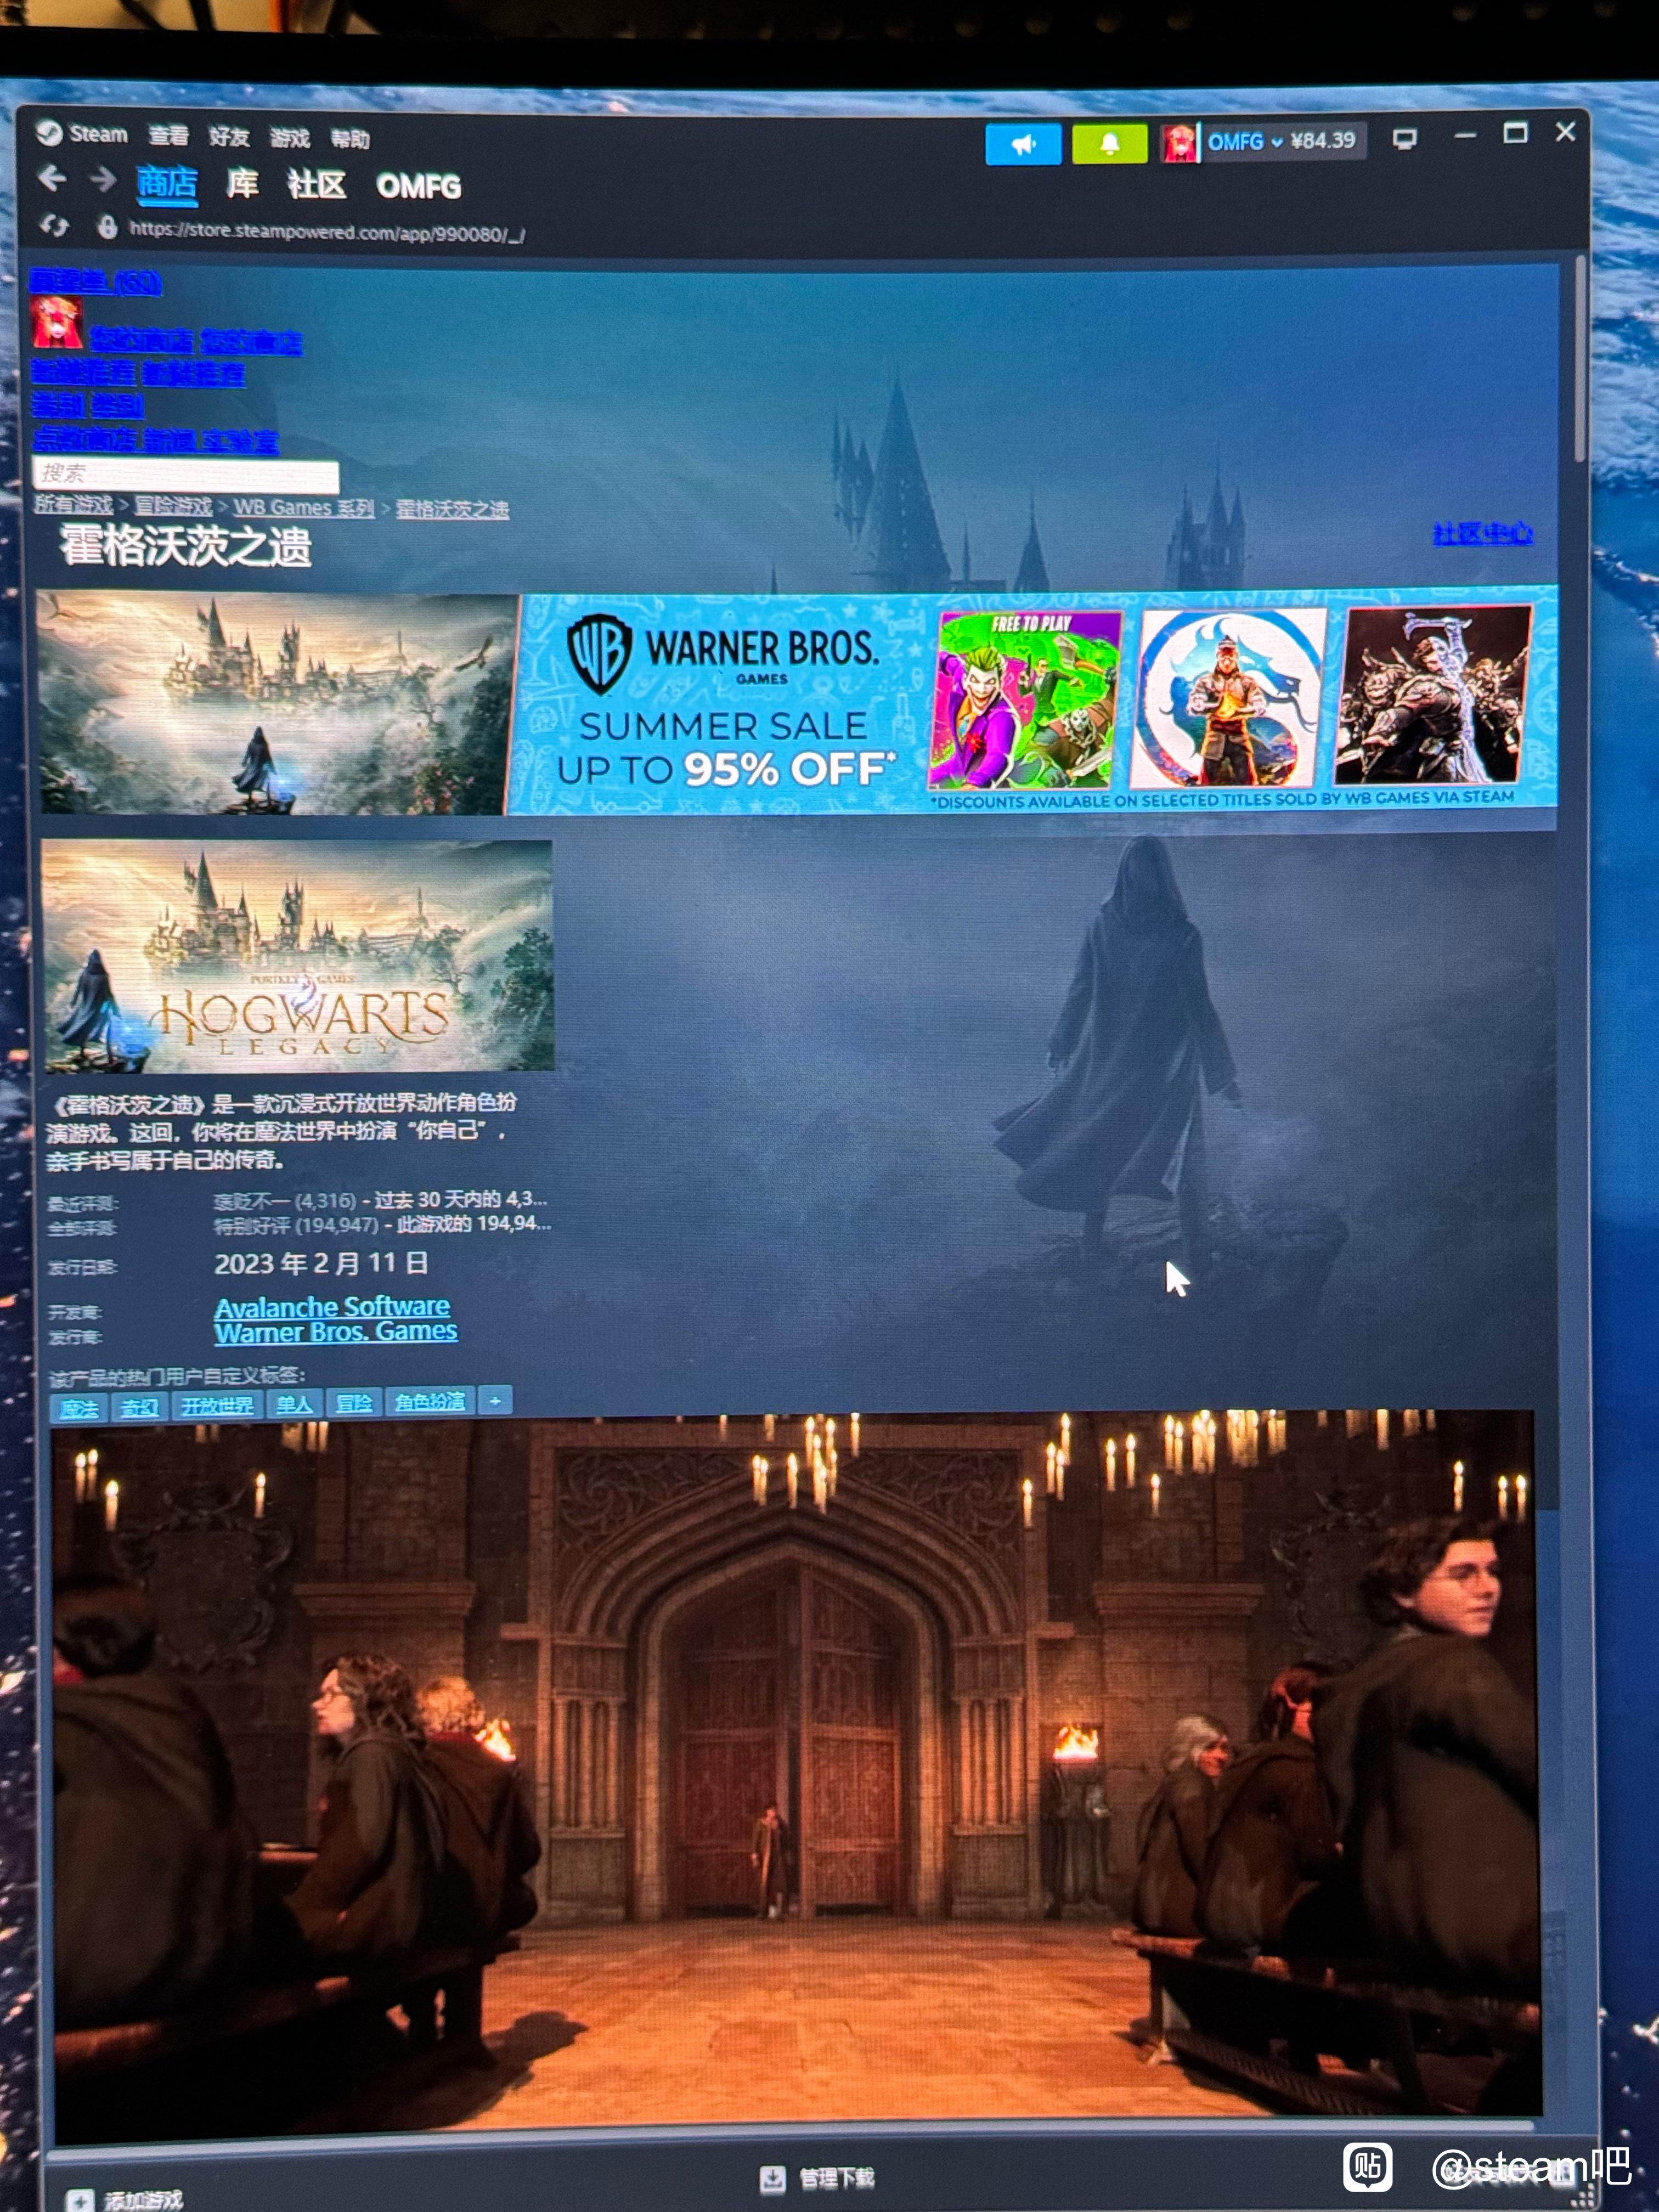Click the Hogwarts castle artwork in banner
Image resolution: width=1659 pixels, height=2212 pixels.
(x=277, y=704)
